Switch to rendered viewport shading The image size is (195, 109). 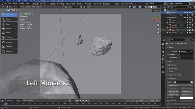156,7
